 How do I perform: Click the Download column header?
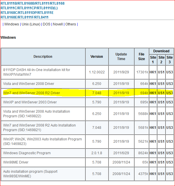coord(161,51)
